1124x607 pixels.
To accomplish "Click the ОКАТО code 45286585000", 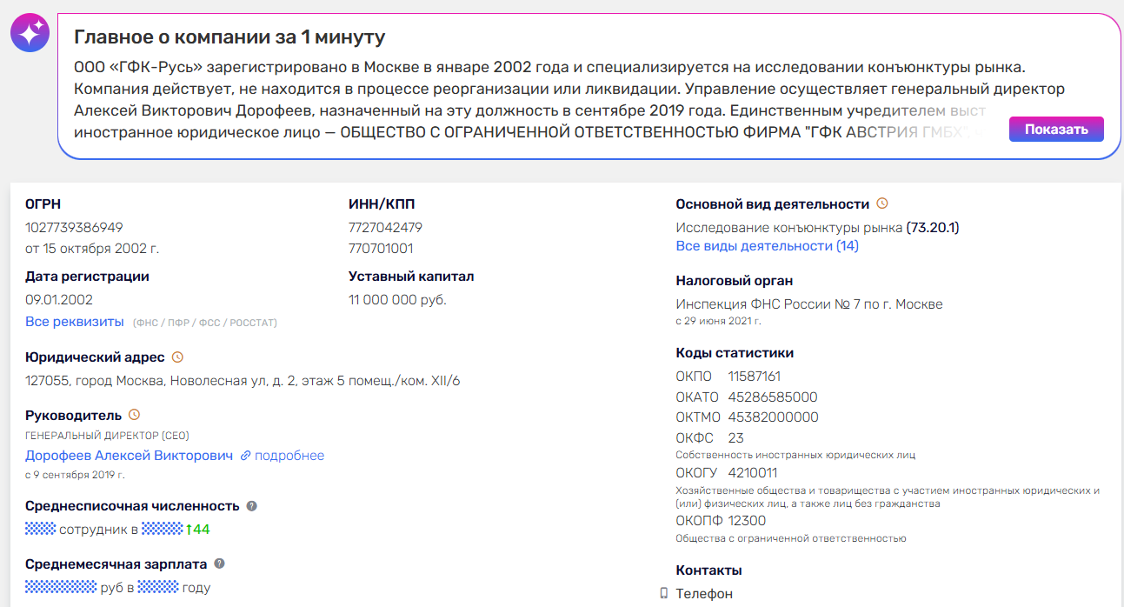I will [773, 397].
